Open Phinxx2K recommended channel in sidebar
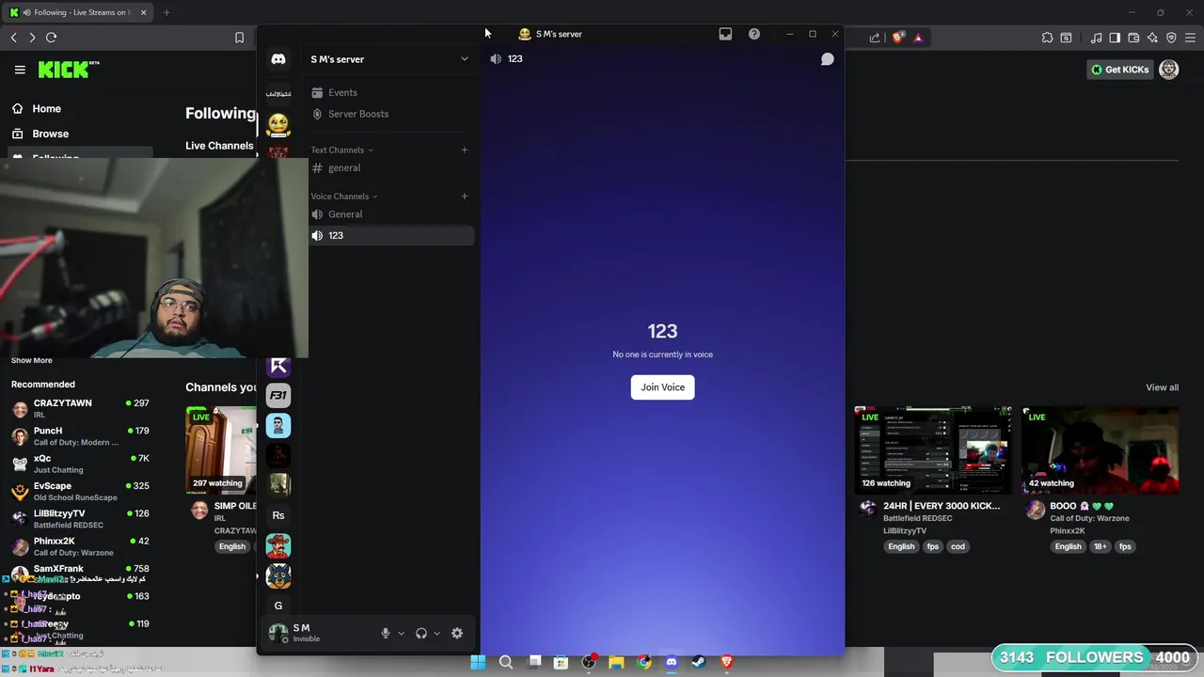The image size is (1204, 677). point(80,546)
